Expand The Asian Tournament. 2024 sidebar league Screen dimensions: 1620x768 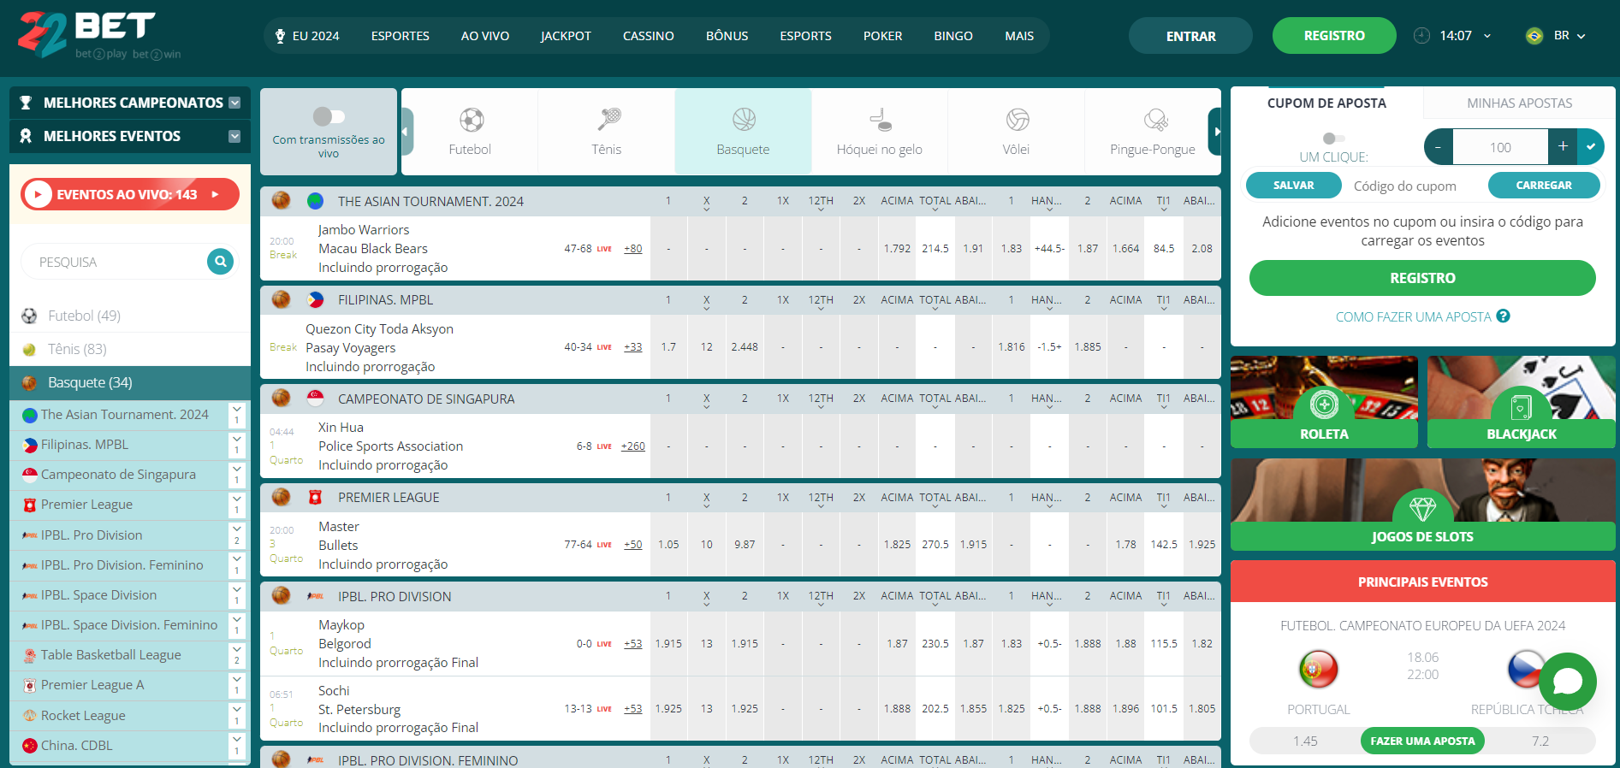tap(237, 415)
